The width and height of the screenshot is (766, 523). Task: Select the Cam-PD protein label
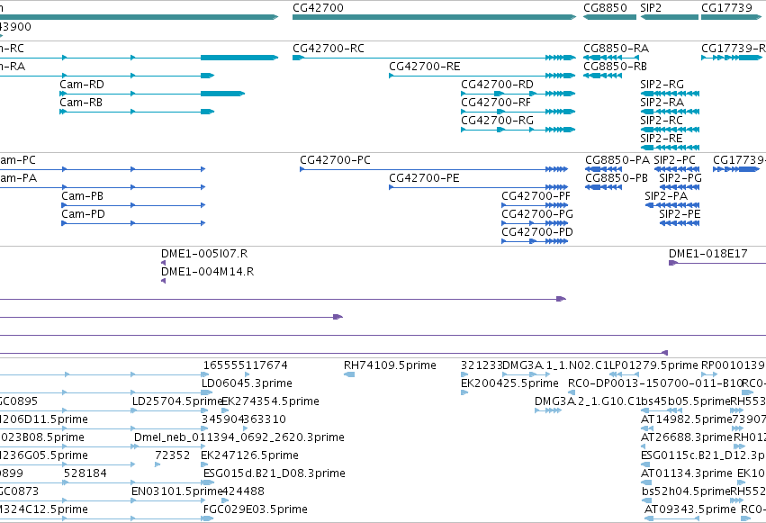click(83, 214)
